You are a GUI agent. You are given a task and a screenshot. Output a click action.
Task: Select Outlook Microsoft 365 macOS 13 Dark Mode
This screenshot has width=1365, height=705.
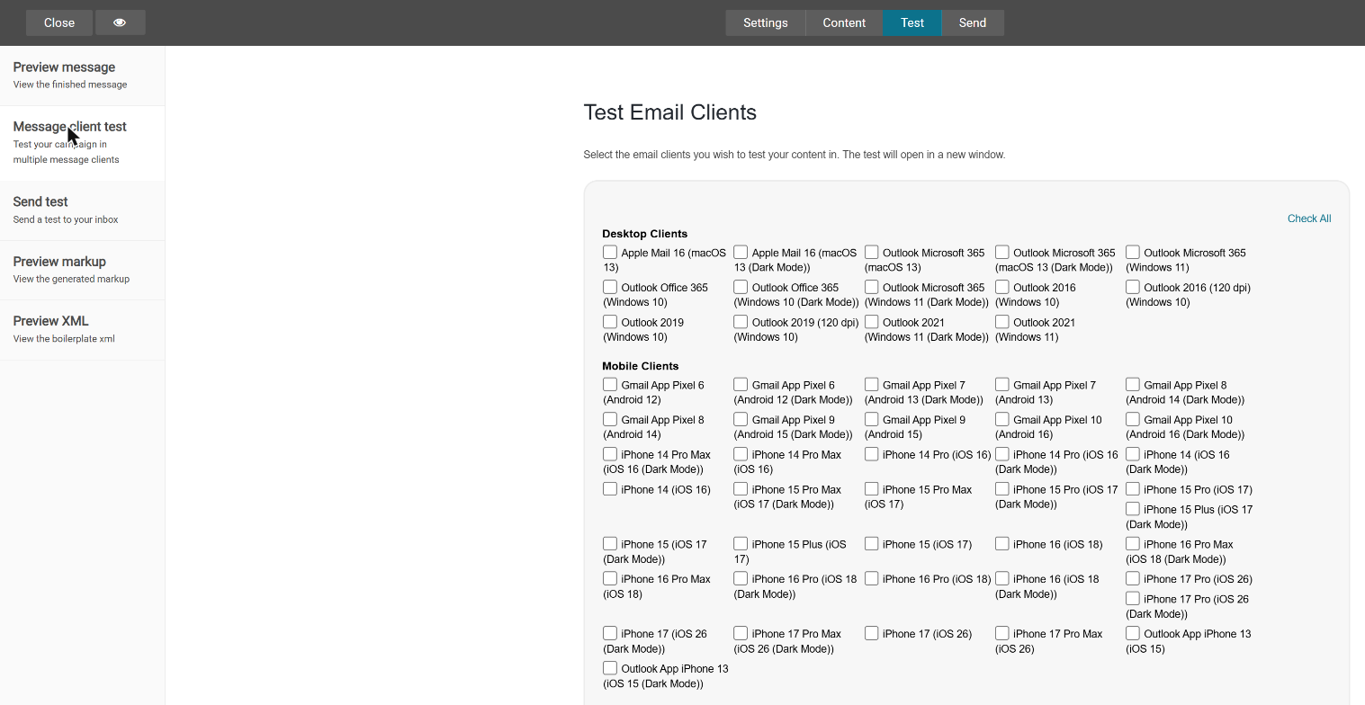click(1002, 253)
